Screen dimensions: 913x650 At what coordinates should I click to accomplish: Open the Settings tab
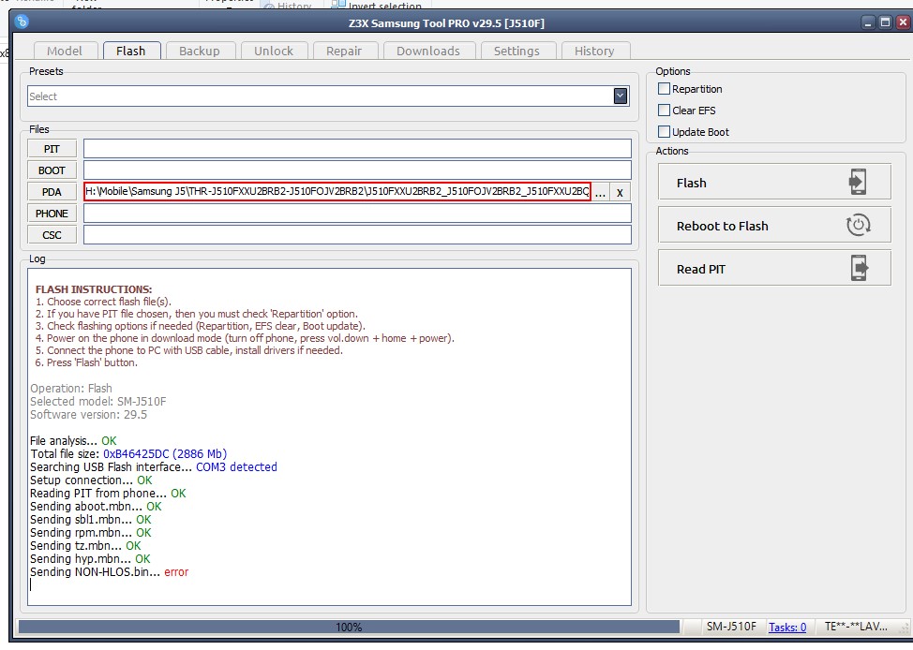517,51
